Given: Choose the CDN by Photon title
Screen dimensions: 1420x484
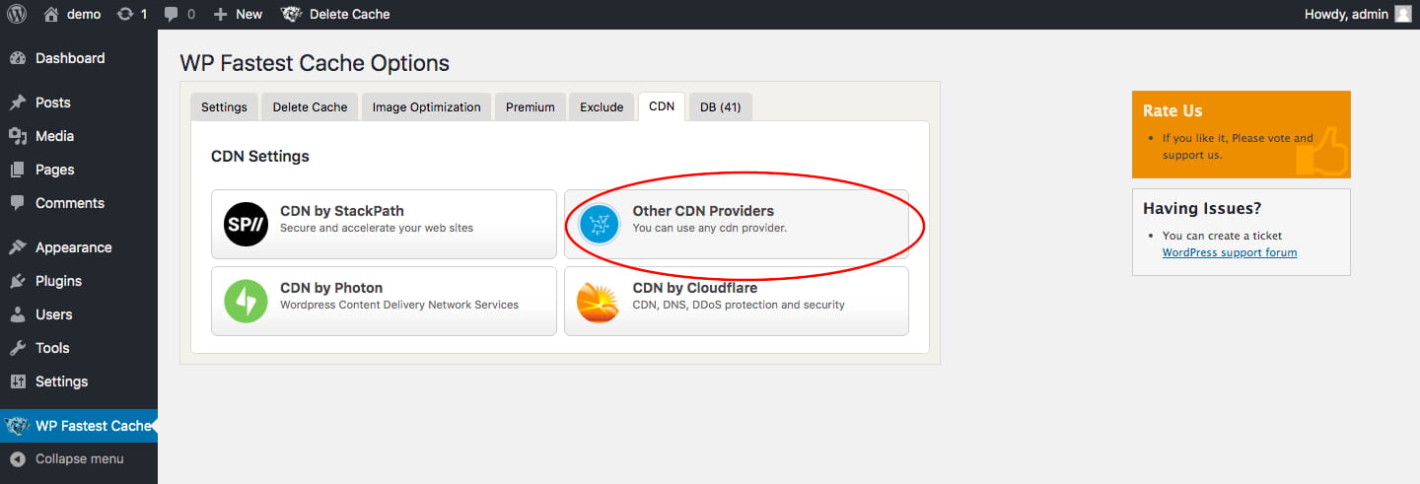Looking at the screenshot, I should [x=331, y=288].
